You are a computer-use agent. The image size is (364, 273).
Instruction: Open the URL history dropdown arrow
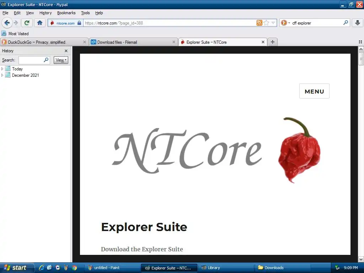pyautogui.click(x=273, y=23)
